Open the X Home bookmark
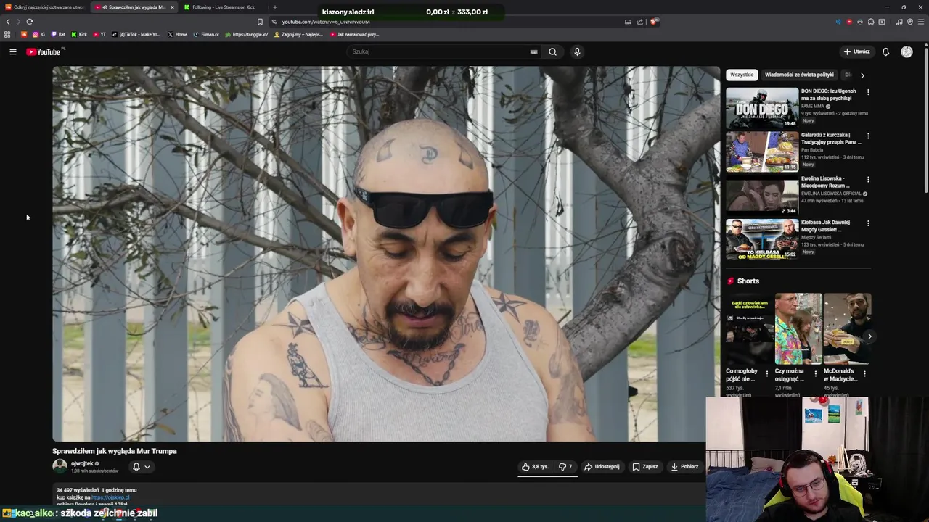 pos(177,34)
